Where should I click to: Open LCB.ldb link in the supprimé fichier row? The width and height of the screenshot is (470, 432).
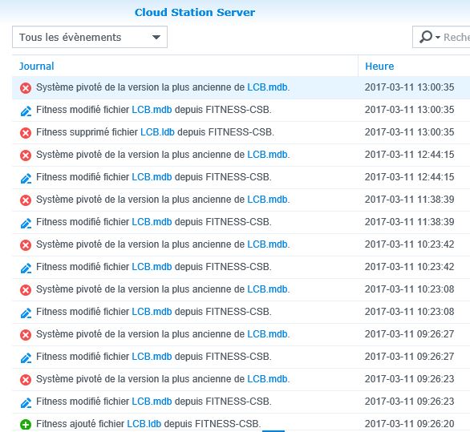157,132
